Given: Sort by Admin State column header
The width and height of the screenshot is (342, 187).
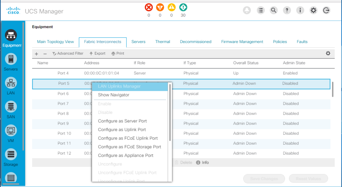Looking at the screenshot, I should pos(294,63).
